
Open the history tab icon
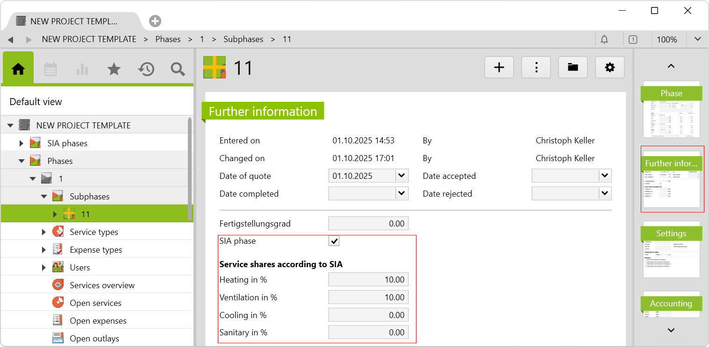point(146,69)
